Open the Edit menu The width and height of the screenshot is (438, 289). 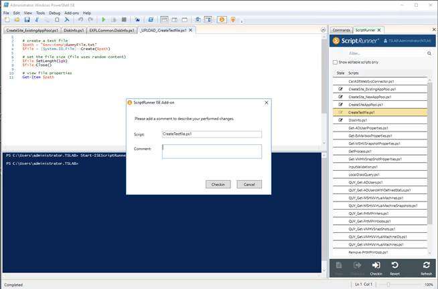17,13
